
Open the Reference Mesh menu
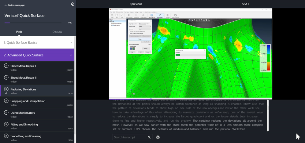click(x=120, y=12)
